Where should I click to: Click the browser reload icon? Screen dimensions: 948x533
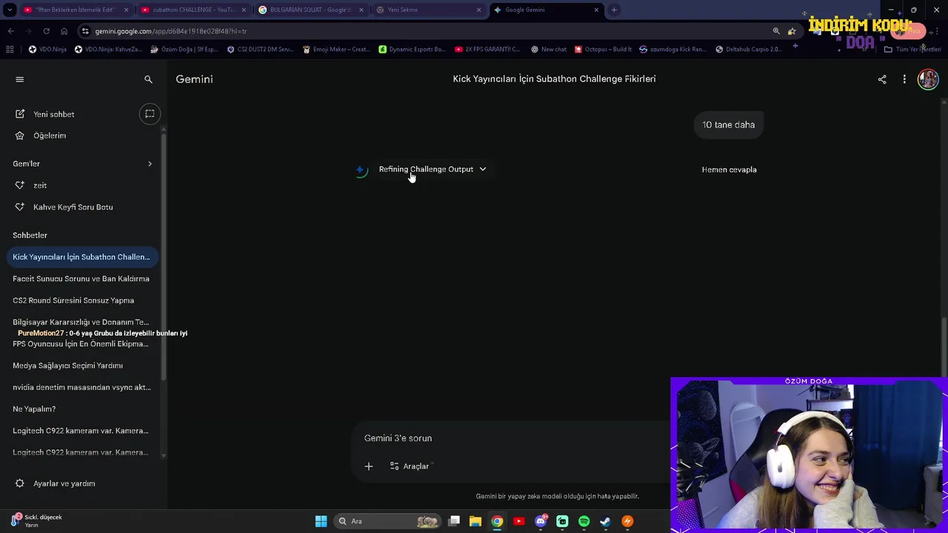[46, 31]
